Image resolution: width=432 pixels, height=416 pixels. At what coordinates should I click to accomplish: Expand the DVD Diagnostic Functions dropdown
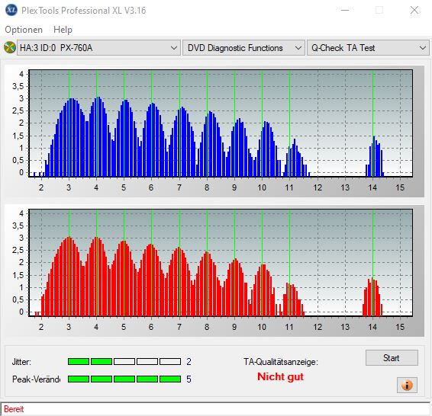pos(243,48)
